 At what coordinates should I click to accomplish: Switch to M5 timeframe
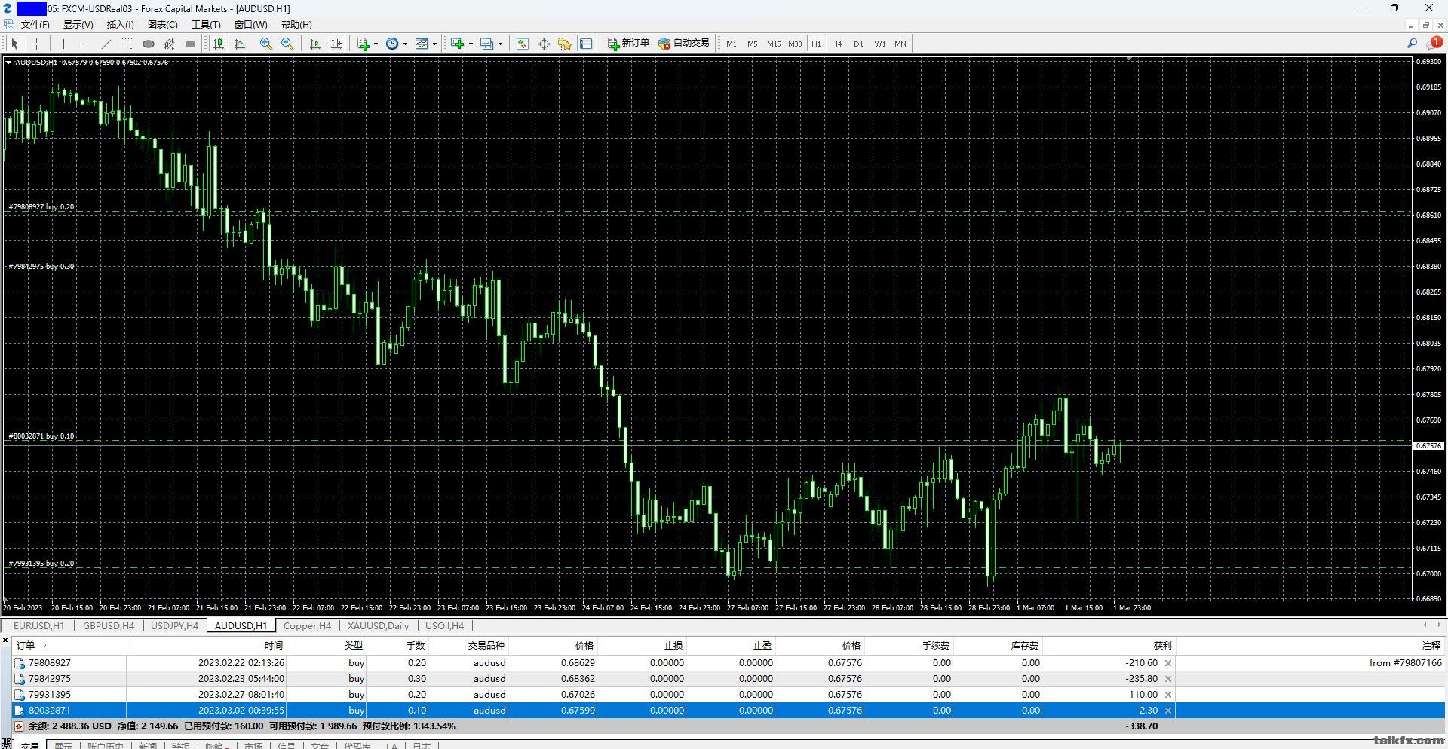[752, 44]
